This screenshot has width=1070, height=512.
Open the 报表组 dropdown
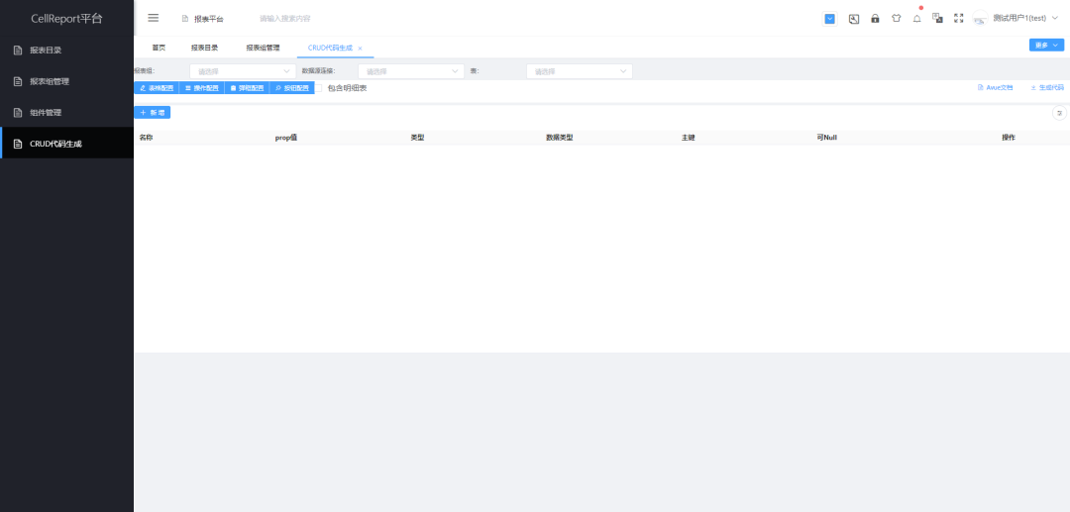coord(242,71)
